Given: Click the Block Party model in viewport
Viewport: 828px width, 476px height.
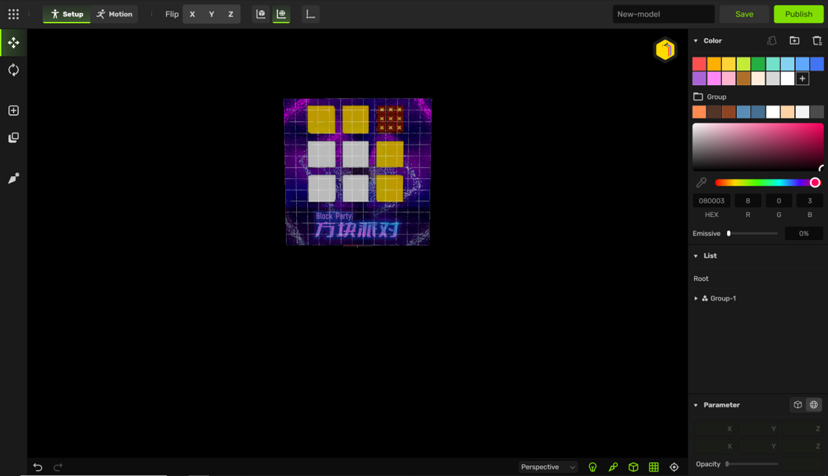Looking at the screenshot, I should [x=357, y=172].
